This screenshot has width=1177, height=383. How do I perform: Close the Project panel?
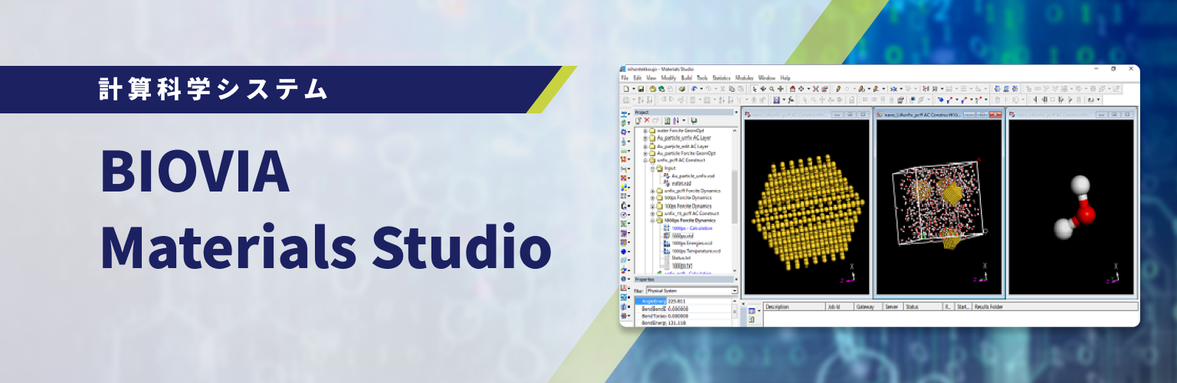click(x=736, y=112)
